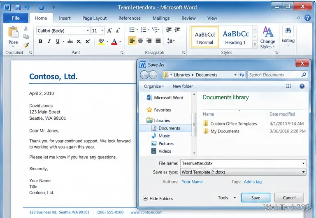Click Refresh icon beside address bar
Viewport: 316px width, 218px height.
coord(242,75)
